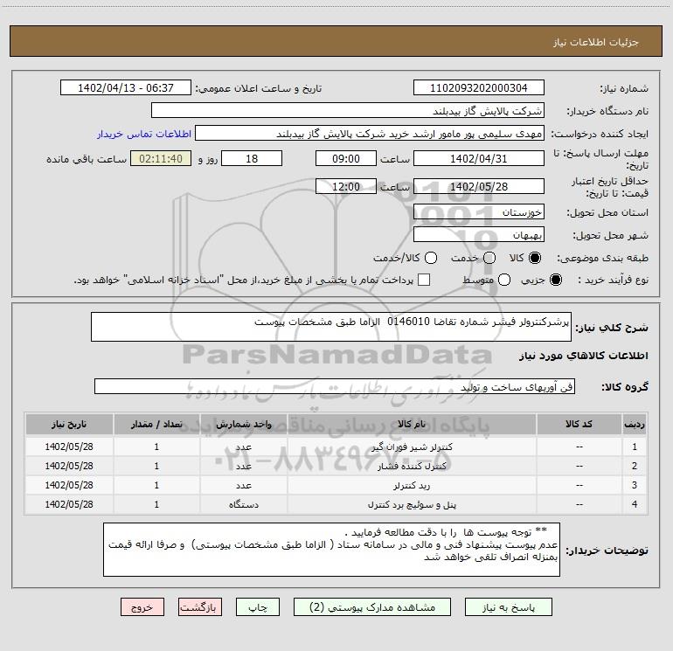This screenshot has width=673, height=651.
Task: Click the تعداد / مقدار column header
Action: [x=156, y=424]
